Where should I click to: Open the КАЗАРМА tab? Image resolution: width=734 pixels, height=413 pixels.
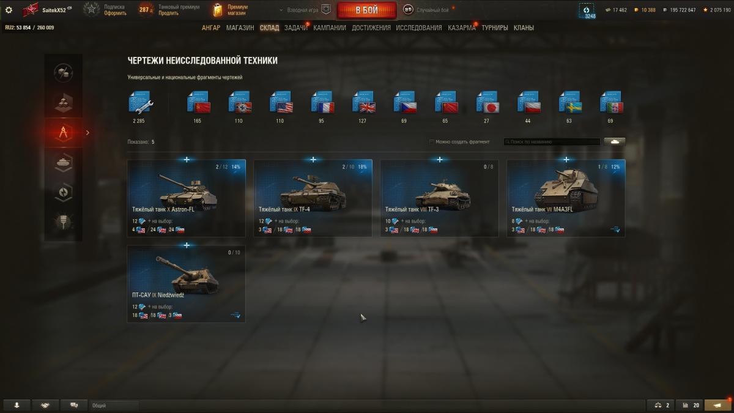pyautogui.click(x=462, y=28)
